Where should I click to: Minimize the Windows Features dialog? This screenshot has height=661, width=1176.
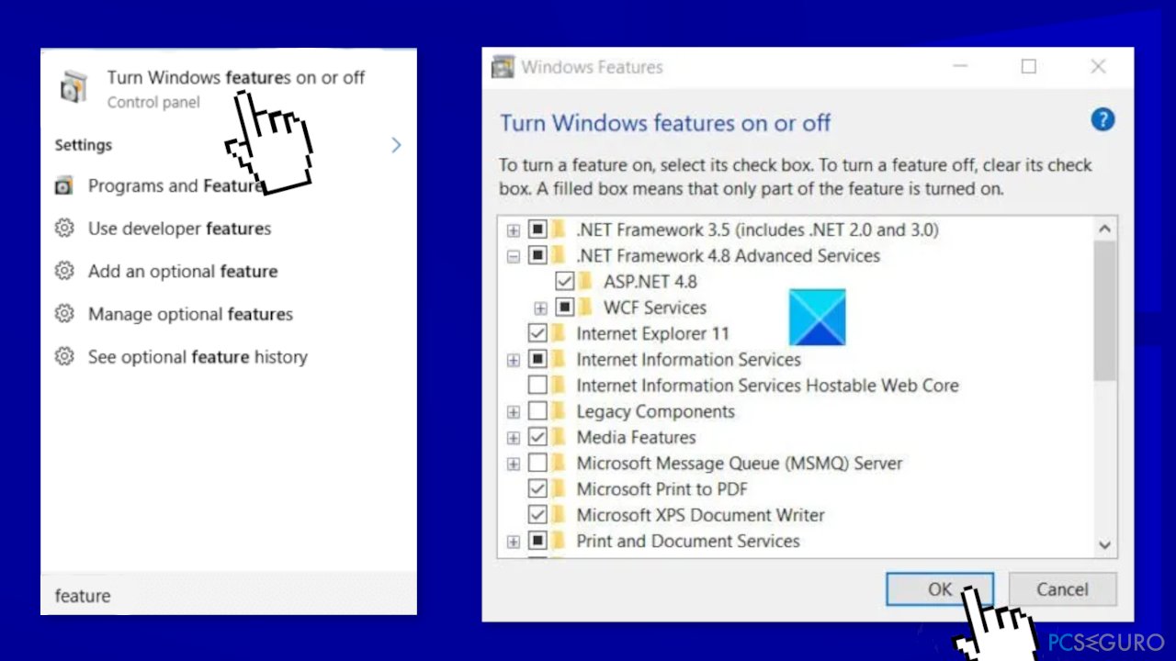coord(959,67)
